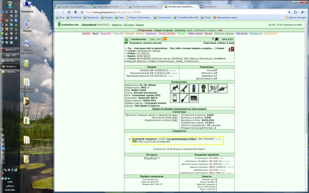The width and height of the screenshot is (309, 193).
Task: Open the Windows Start orb
Action: 10,4
